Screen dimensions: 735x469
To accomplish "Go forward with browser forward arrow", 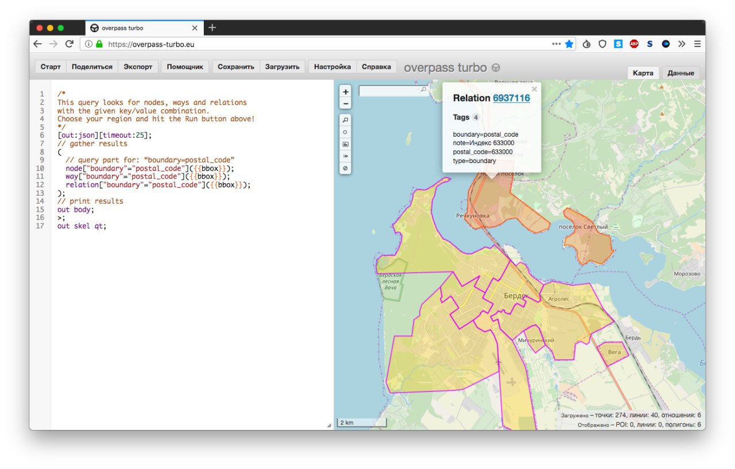I will pos(53,44).
